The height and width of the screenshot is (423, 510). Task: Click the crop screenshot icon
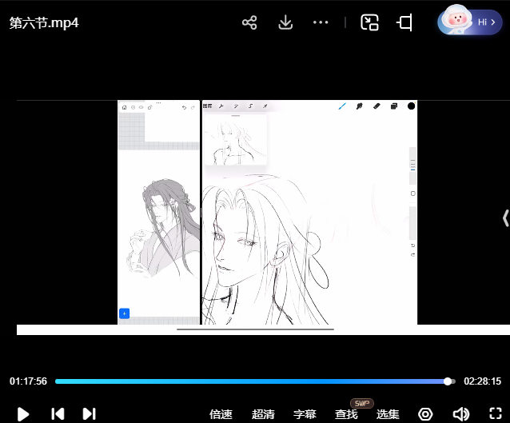tap(404, 22)
